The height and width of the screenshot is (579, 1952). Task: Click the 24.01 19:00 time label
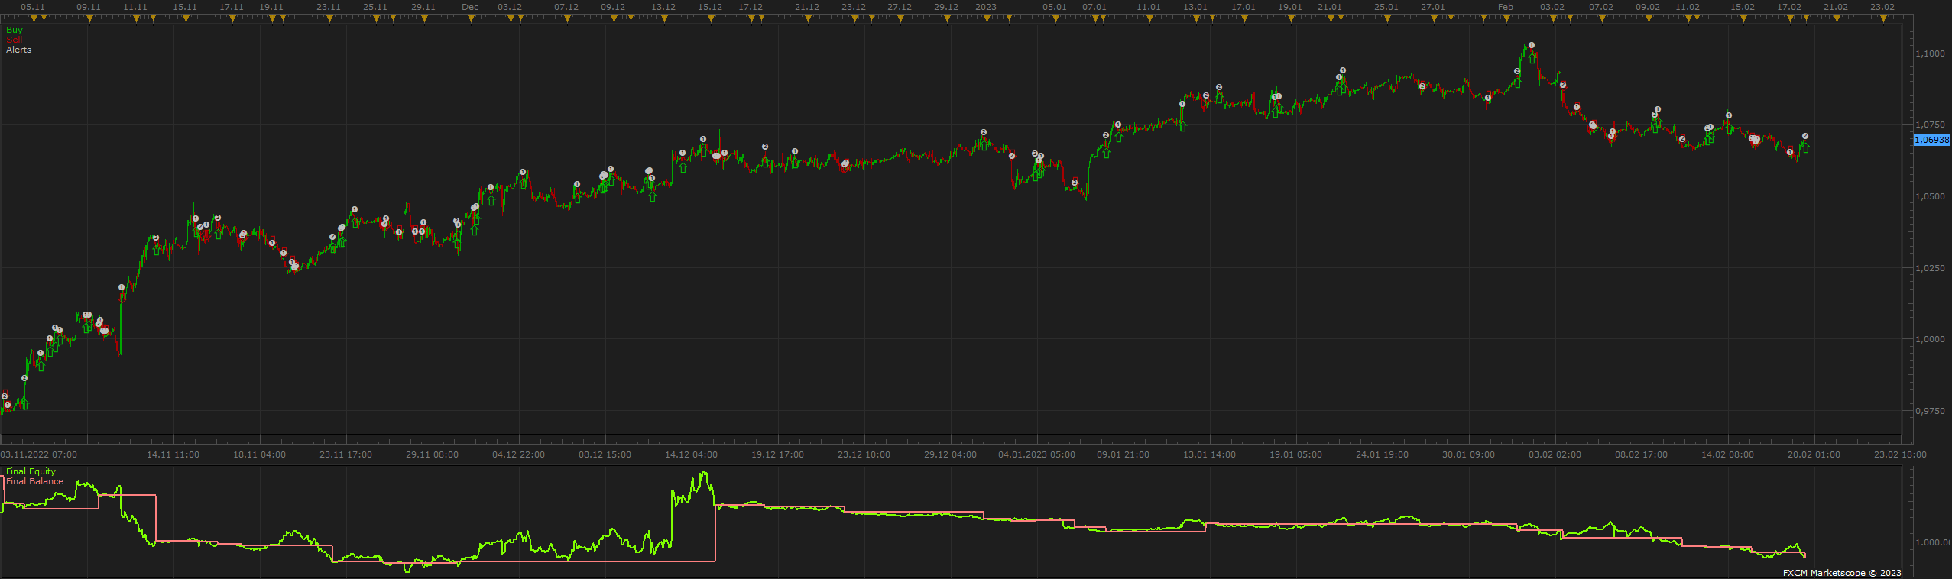(1383, 454)
